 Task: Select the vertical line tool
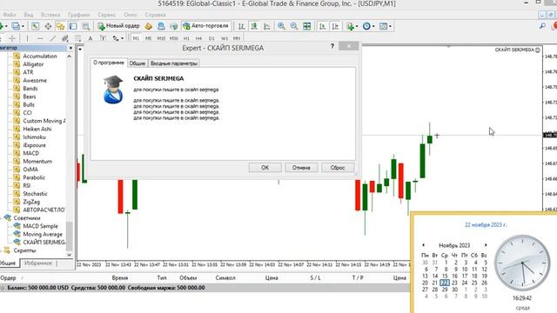click(x=27, y=38)
